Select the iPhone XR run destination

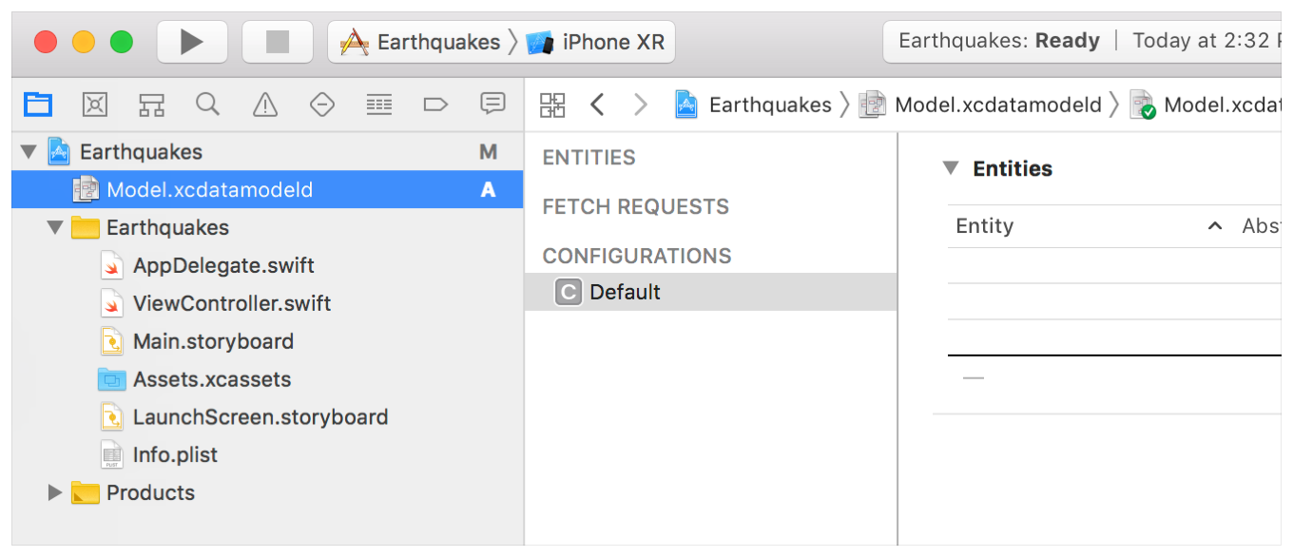click(599, 42)
